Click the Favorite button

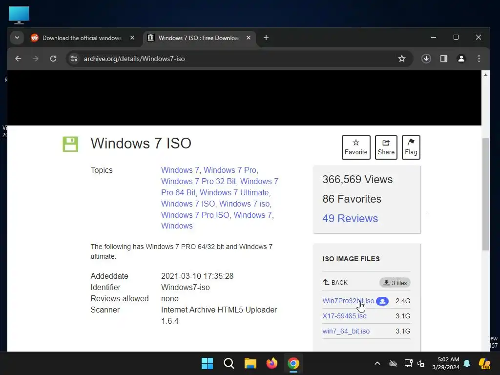click(356, 147)
